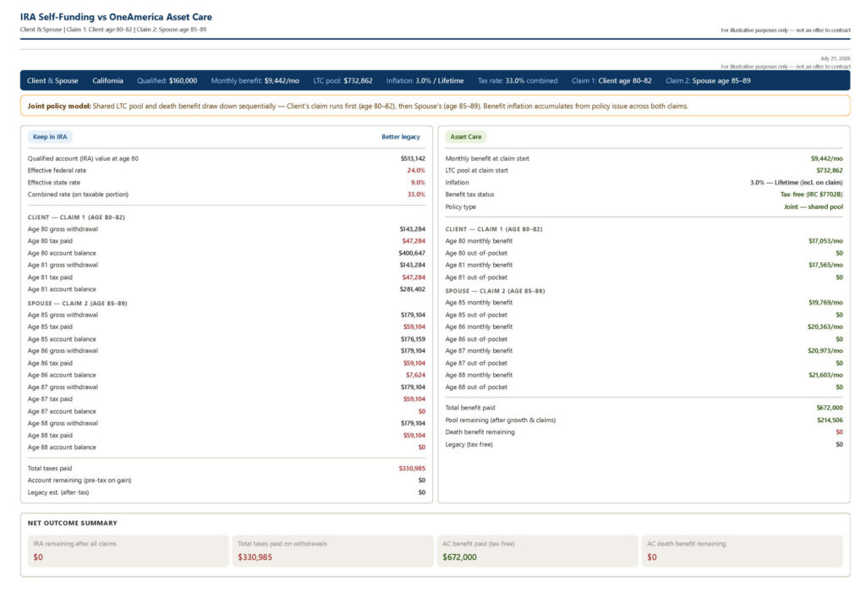Select the 'AC death benefit remaining' summary card
Screen dimensions: 866x593
coord(743,551)
